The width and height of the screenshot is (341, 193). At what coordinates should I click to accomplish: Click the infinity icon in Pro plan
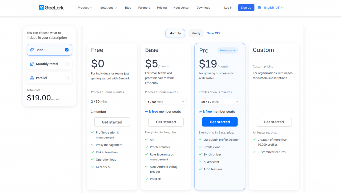point(200,112)
